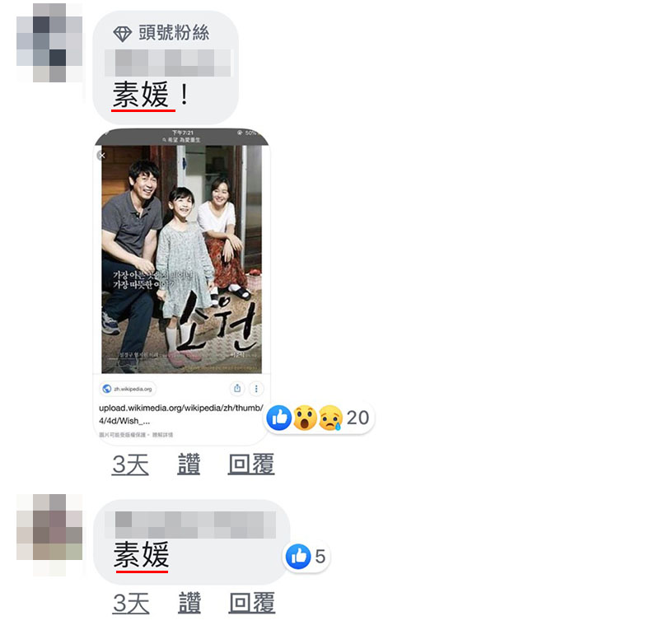The height and width of the screenshot is (630, 659).
Task: Click 回覆 under the first comment
Action: tap(251, 464)
